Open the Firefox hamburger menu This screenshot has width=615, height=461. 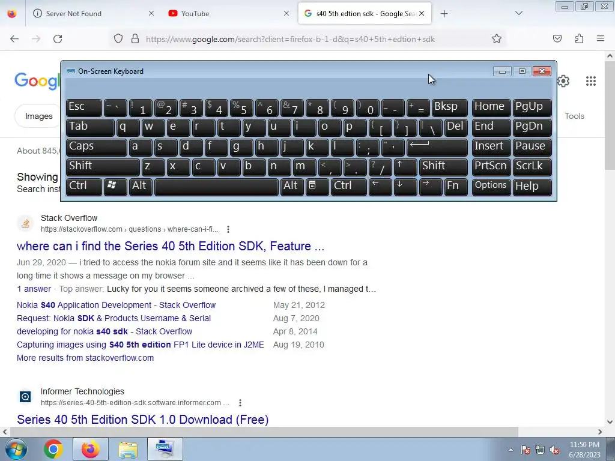[600, 38]
